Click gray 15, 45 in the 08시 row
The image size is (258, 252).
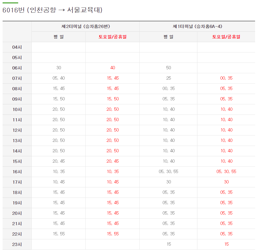click(59, 89)
